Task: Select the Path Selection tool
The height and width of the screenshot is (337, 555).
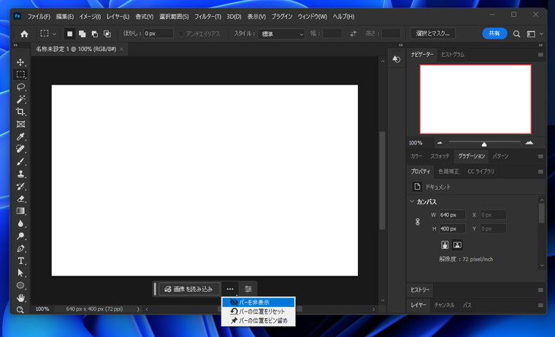Action: (20, 273)
